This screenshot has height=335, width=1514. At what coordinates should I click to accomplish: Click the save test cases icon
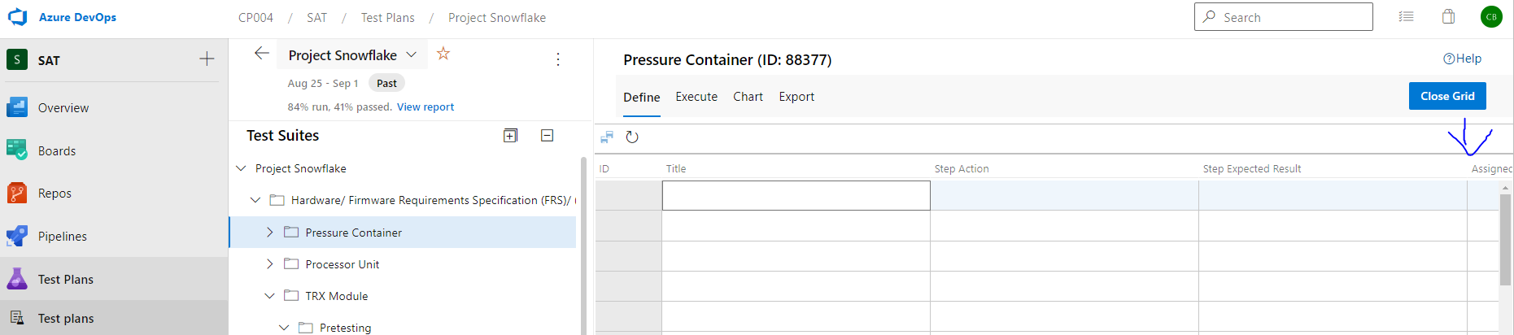(x=607, y=137)
